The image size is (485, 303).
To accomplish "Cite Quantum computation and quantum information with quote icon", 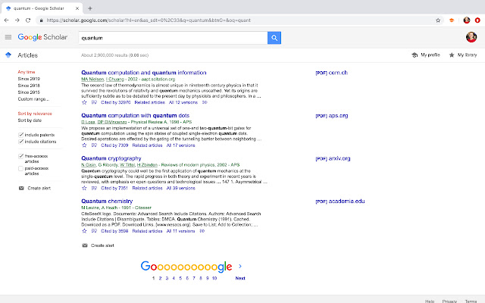I will 94,102.
